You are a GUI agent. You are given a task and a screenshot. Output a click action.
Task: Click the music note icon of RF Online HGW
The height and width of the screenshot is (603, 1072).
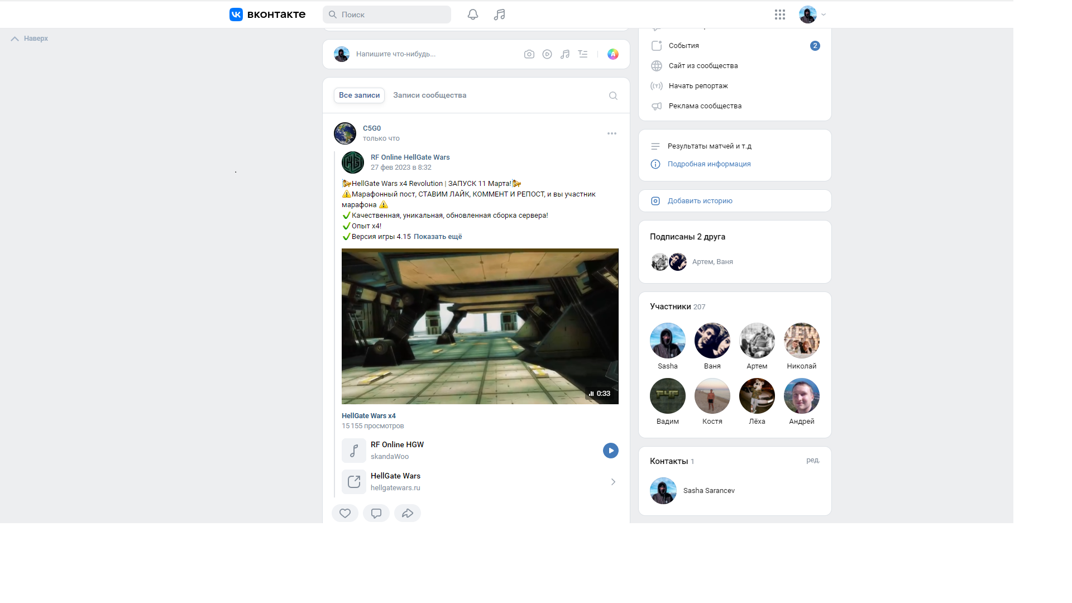tap(354, 451)
